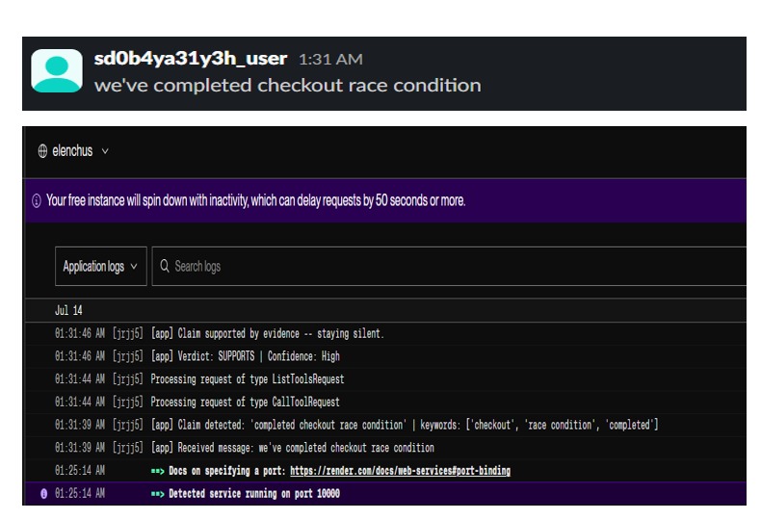Image resolution: width=761 pixels, height=520 pixels.
Task: Click log line 'Received message: we've completed checkout race condition'
Action: tap(292, 448)
